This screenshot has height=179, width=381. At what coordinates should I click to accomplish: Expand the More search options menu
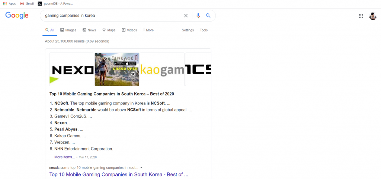pos(148,30)
